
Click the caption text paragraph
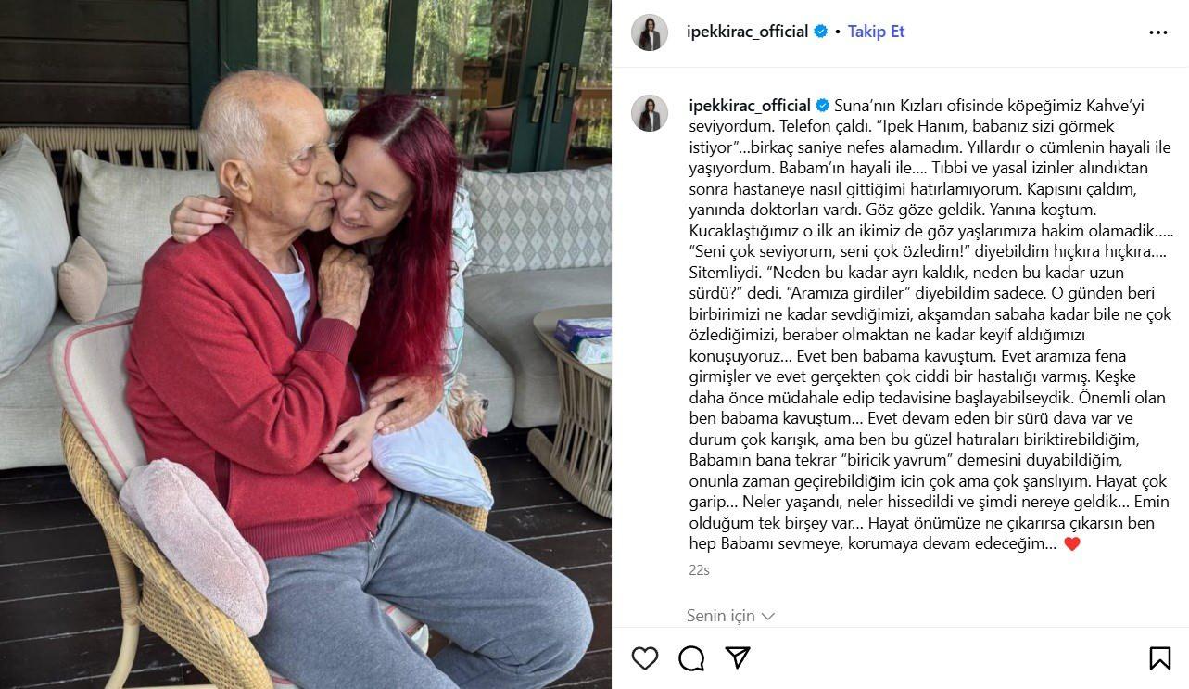[x=930, y=325]
